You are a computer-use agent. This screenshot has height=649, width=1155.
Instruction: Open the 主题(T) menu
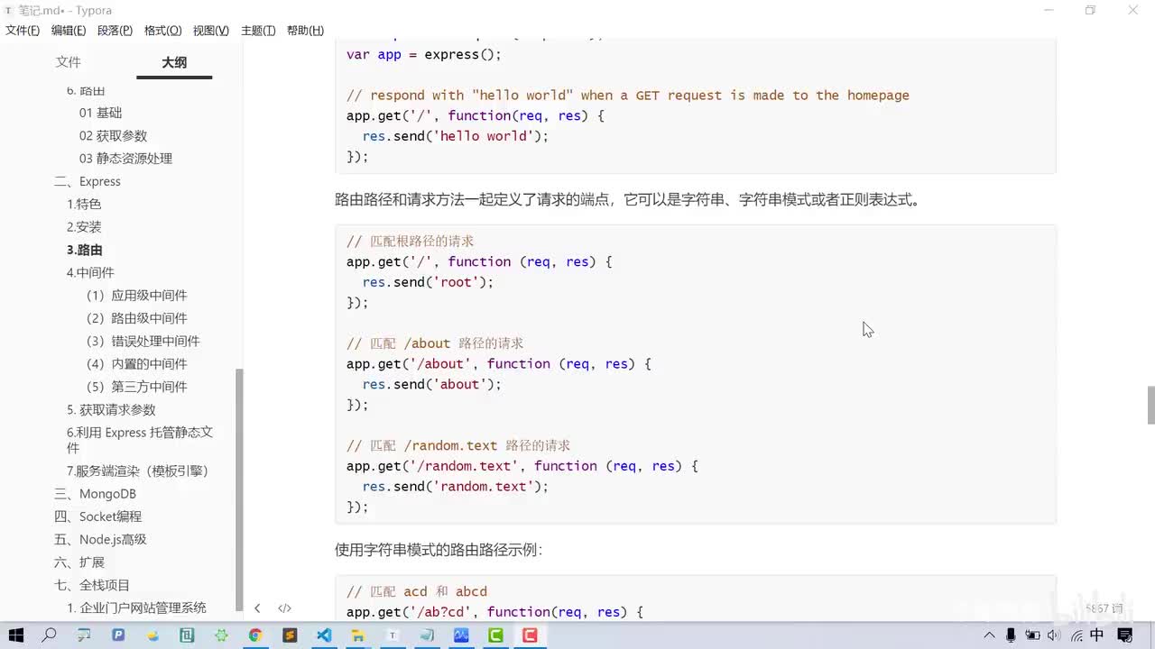(x=258, y=31)
